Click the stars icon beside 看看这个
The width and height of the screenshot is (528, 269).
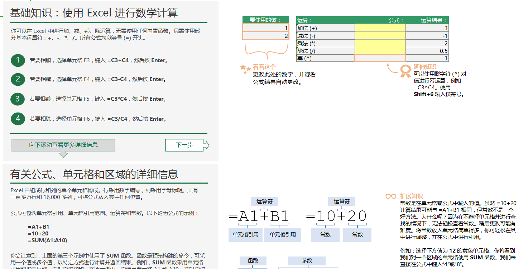tap(245, 69)
